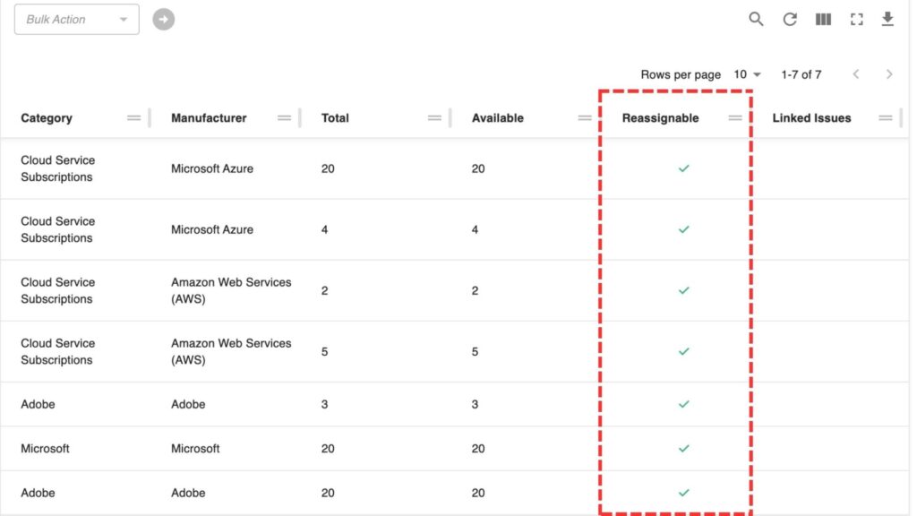The width and height of the screenshot is (917, 516).
Task: Open the Bulk Action dropdown
Action: tap(77, 19)
